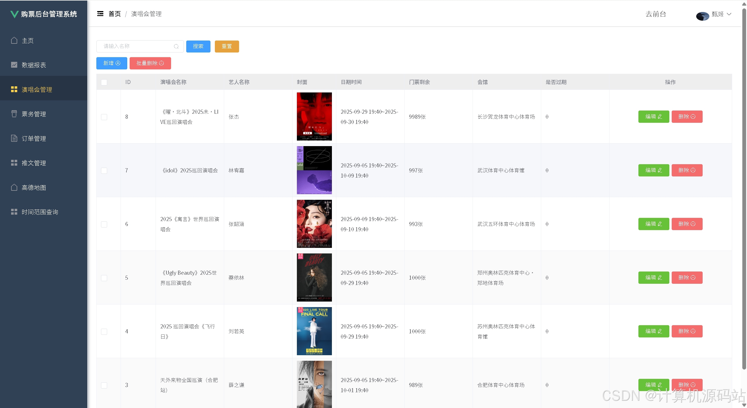
Task: Open the Ugly Beauty cover image
Action: (x=314, y=277)
